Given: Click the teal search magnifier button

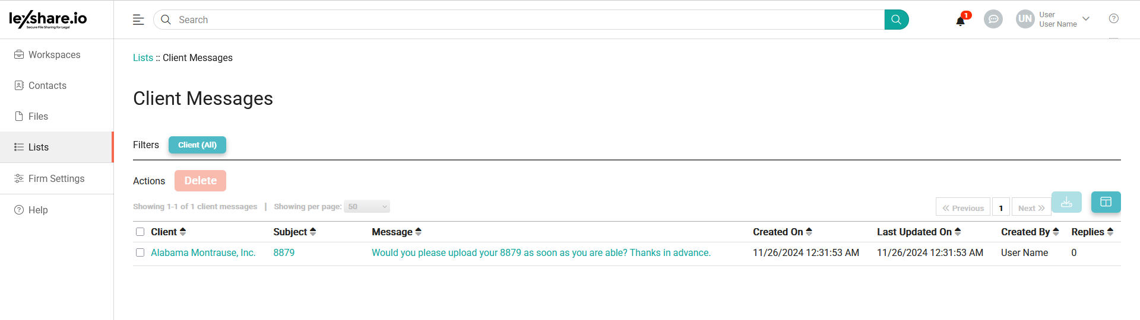Looking at the screenshot, I should (896, 20).
